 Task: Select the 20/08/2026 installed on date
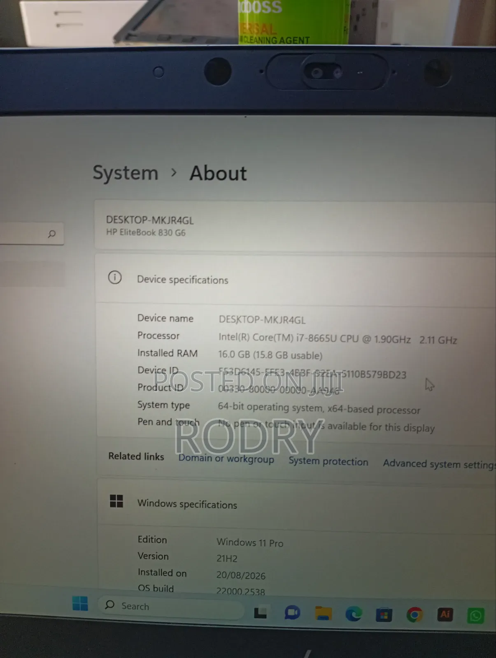(x=241, y=575)
